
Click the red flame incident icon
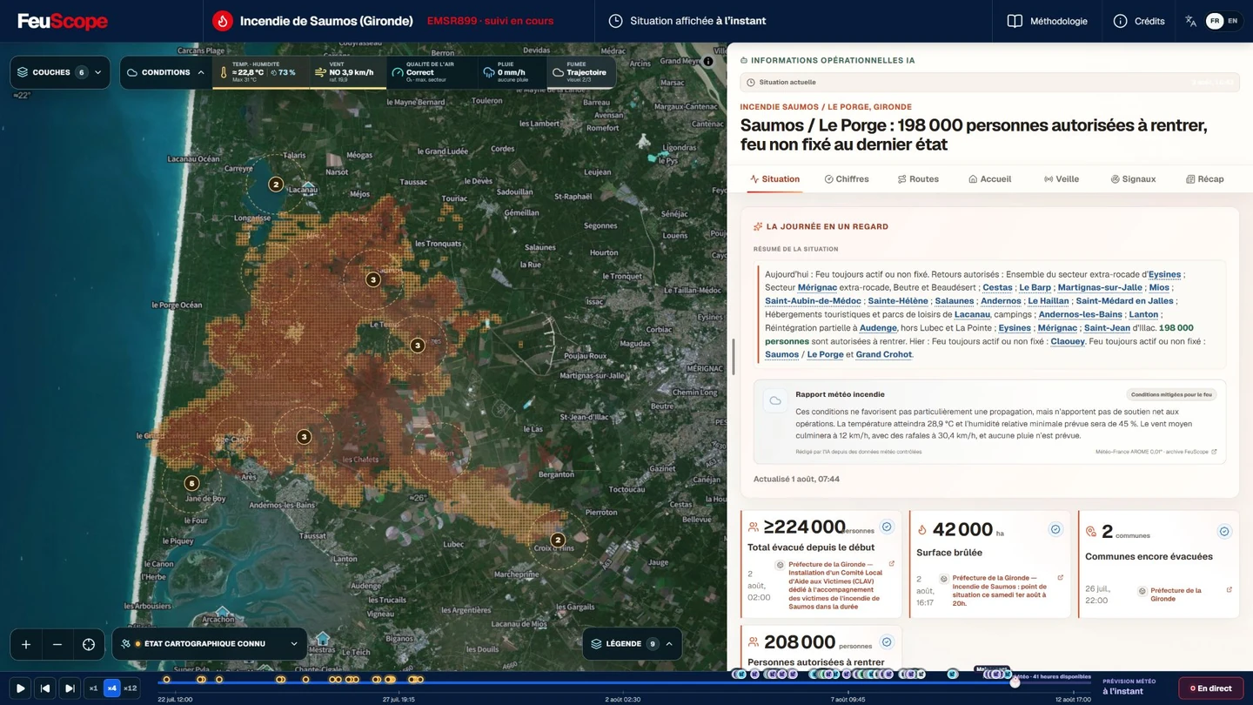(223, 21)
